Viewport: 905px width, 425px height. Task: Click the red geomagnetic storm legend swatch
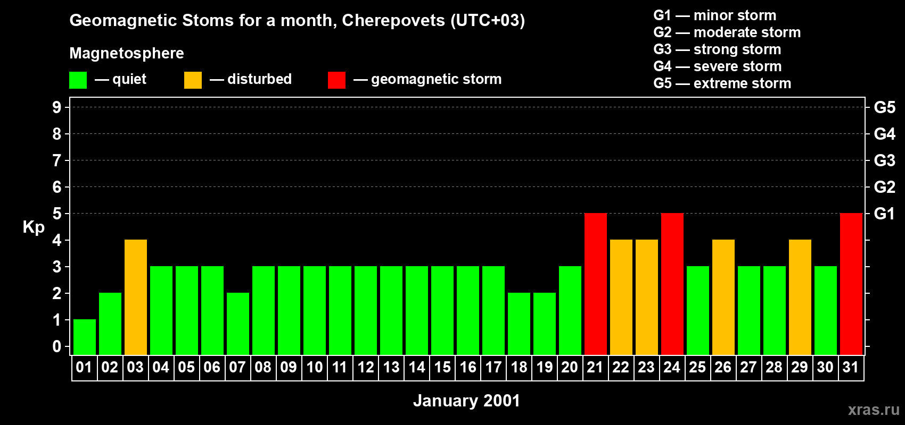[x=336, y=80]
